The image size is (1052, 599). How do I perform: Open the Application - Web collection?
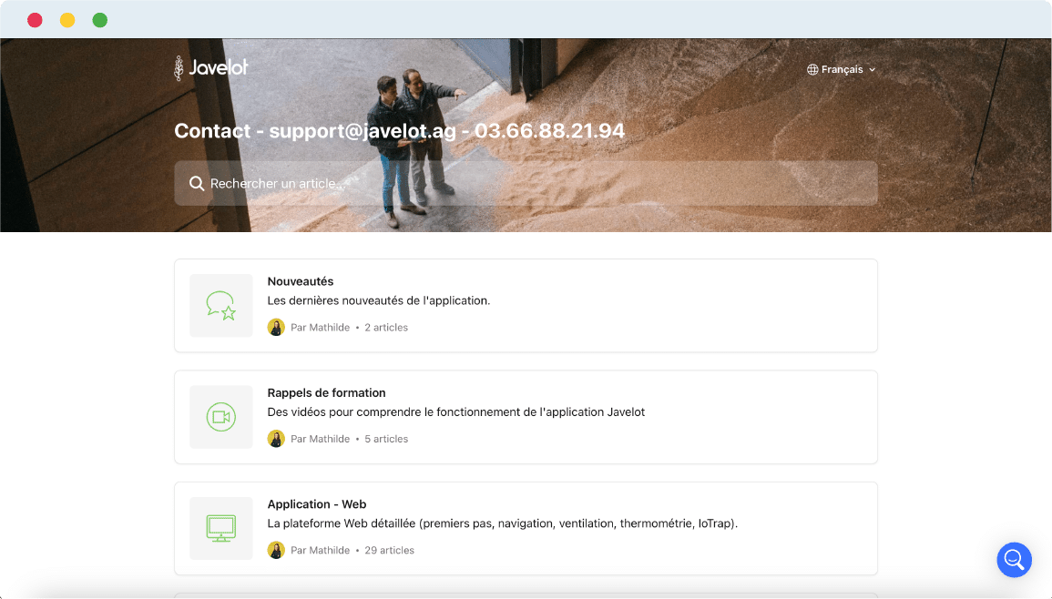click(317, 503)
